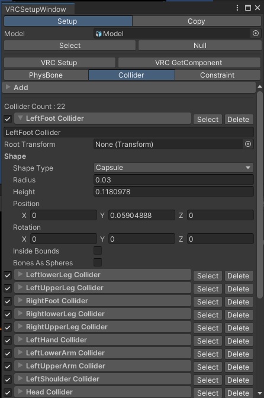Select the LeftUpperLeg Collider object

click(208, 288)
